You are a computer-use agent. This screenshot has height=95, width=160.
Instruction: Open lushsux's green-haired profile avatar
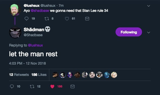pyautogui.click(x=15, y=10)
